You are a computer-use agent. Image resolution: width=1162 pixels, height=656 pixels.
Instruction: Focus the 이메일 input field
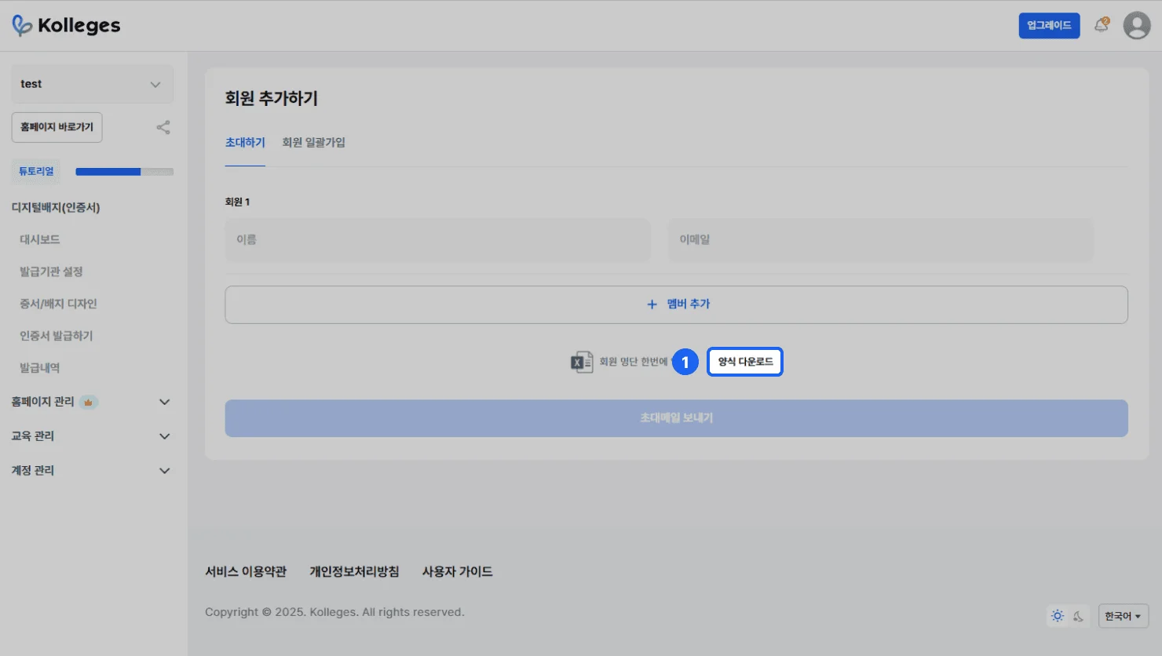point(881,240)
